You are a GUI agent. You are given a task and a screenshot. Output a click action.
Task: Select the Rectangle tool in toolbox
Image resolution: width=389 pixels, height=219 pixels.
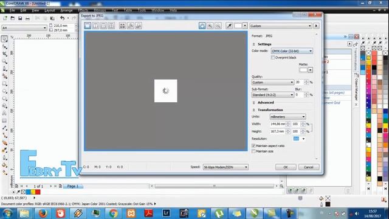4,84
